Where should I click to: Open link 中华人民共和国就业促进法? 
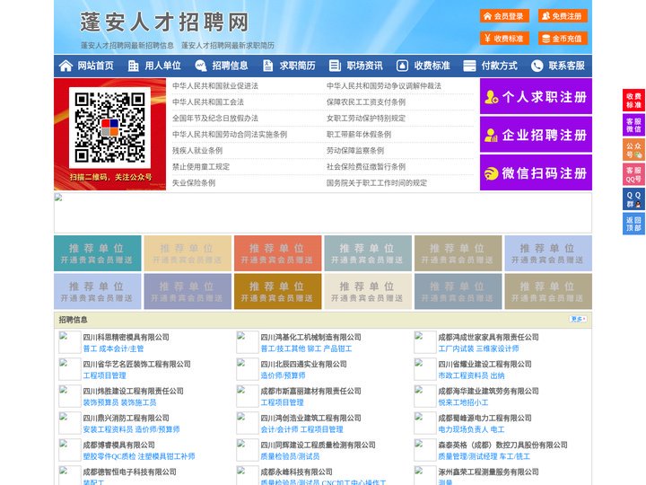click(x=215, y=86)
